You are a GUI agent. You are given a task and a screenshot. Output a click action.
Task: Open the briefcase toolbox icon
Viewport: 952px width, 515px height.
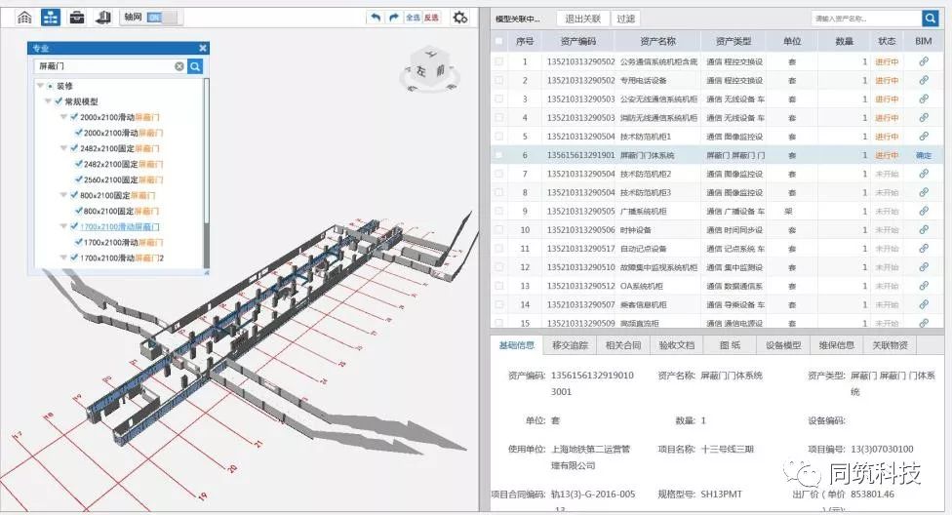tap(76, 18)
